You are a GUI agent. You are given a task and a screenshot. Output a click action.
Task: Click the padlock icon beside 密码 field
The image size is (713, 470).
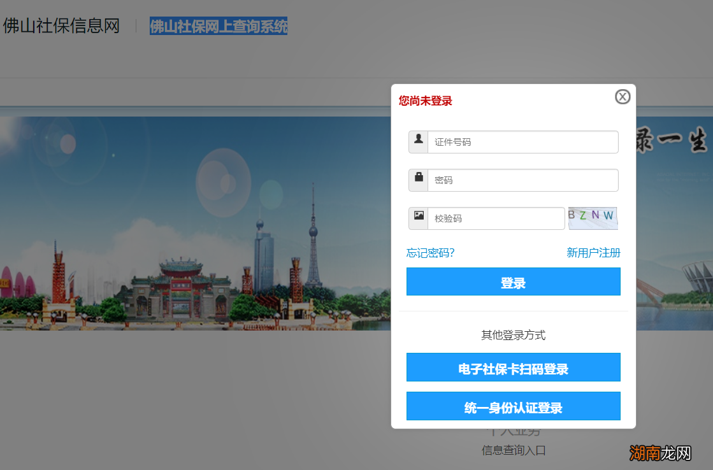pyautogui.click(x=418, y=180)
